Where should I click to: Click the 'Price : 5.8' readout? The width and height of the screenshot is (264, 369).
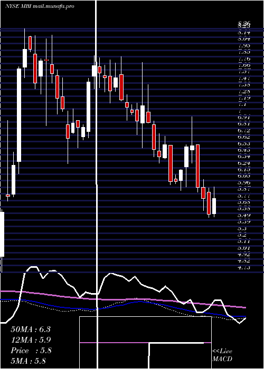point(31,351)
